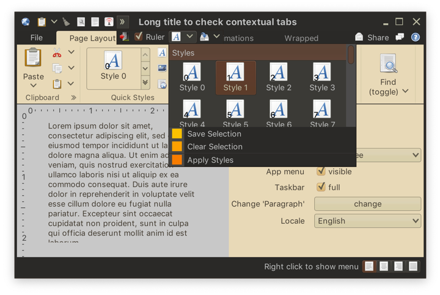The image size is (440, 295).
Task: Click the Paste clipboard icon
Action: click(x=33, y=57)
